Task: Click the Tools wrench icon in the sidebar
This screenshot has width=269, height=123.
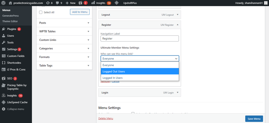Action: 4,43
